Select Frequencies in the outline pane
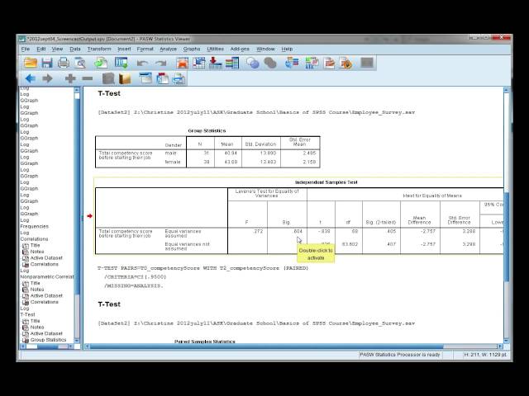The width and height of the screenshot is (529, 396). 34,226
